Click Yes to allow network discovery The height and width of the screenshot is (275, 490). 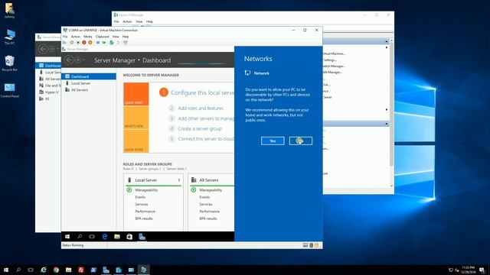[273, 141]
